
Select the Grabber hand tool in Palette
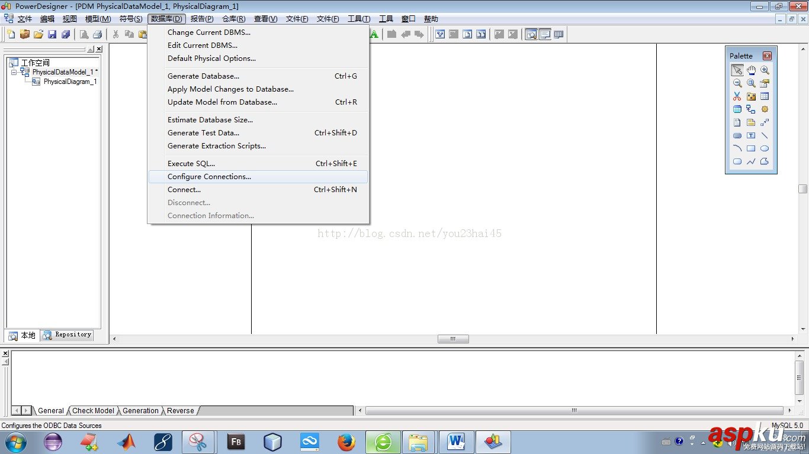point(751,70)
